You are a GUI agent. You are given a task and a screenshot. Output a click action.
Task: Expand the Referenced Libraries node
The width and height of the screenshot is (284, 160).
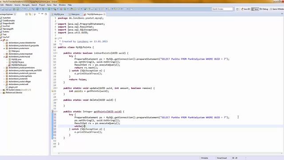click(x=1, y=92)
